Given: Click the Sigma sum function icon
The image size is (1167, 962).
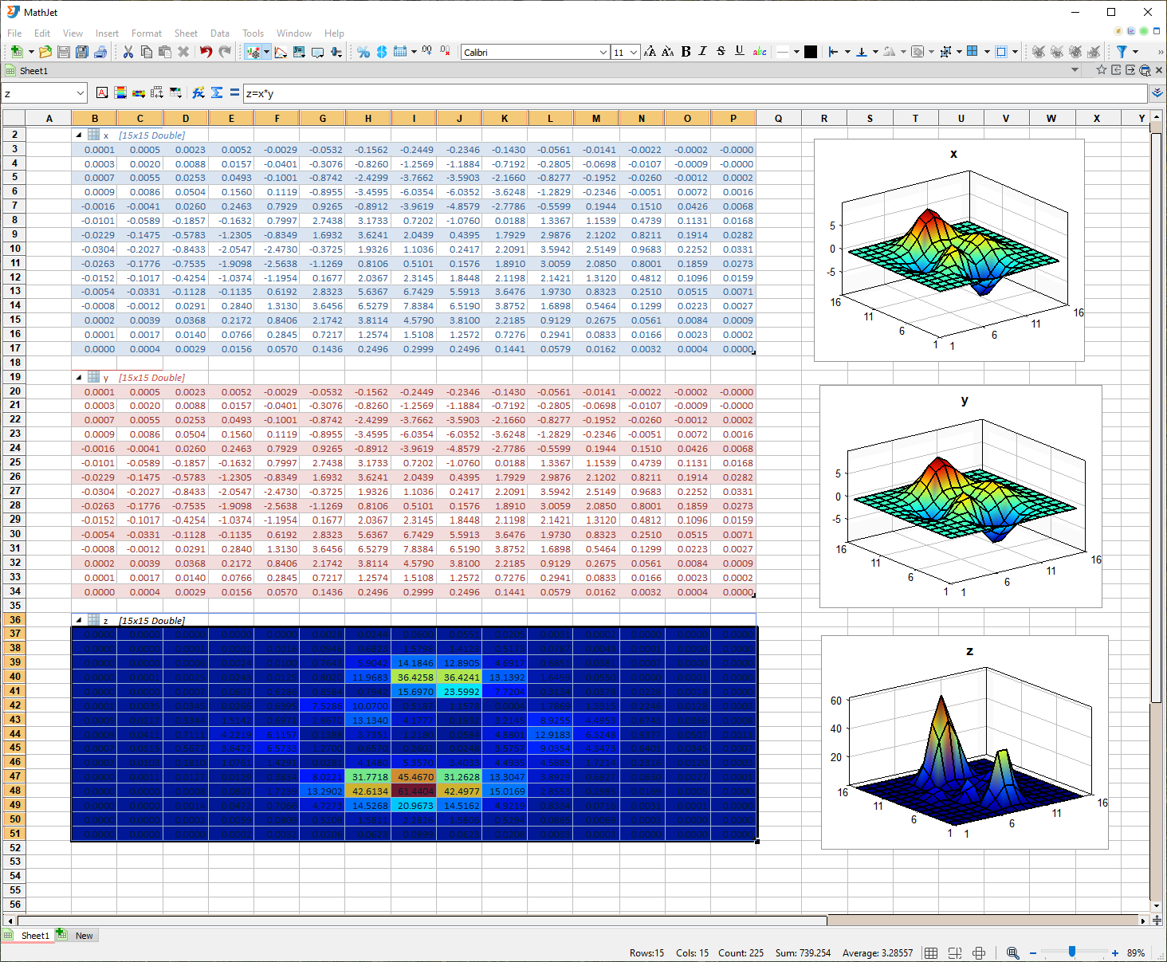Looking at the screenshot, I should point(217,92).
